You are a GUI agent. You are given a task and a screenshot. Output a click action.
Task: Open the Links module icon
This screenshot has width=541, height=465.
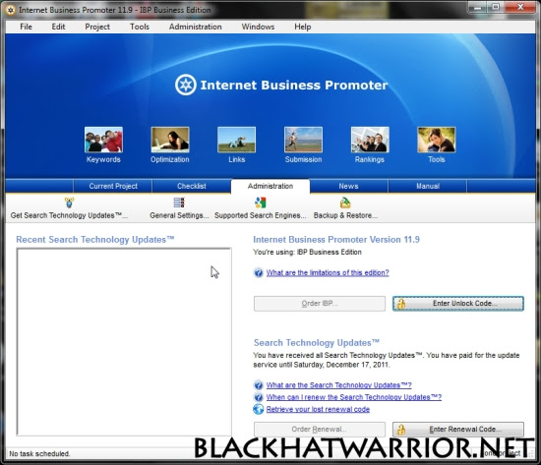pyautogui.click(x=237, y=140)
